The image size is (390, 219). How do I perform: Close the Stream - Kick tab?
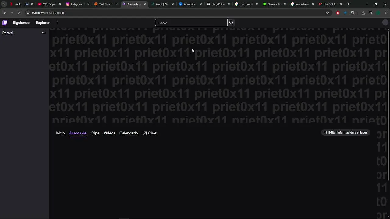coord(285,4)
